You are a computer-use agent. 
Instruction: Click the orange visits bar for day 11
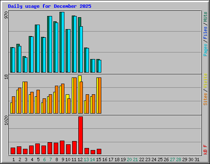point(75,96)
